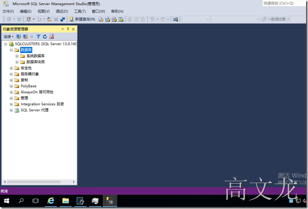Click the Save toolbar icon
This screenshot has height=209, width=308.
tap(56, 19)
